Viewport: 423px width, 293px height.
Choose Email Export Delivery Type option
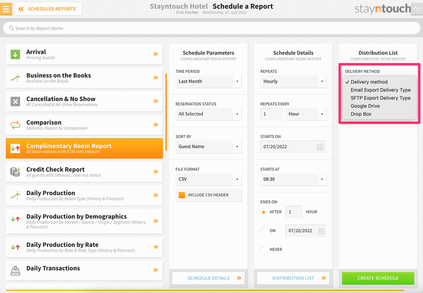(379, 90)
